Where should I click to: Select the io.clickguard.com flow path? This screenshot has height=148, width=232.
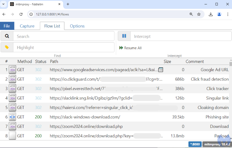pos(106,79)
